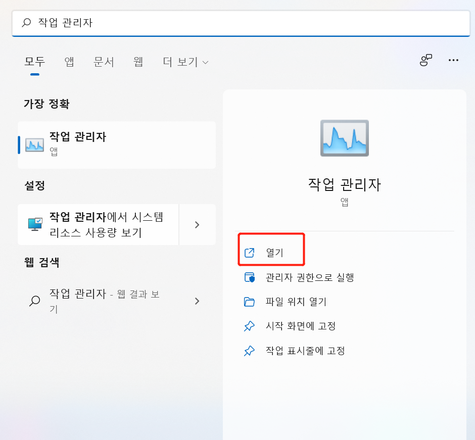Expand the 작업 관리자에서 시스템 리소스 사용량 보기 result
Screen dimensions: 475x440
coord(197,224)
